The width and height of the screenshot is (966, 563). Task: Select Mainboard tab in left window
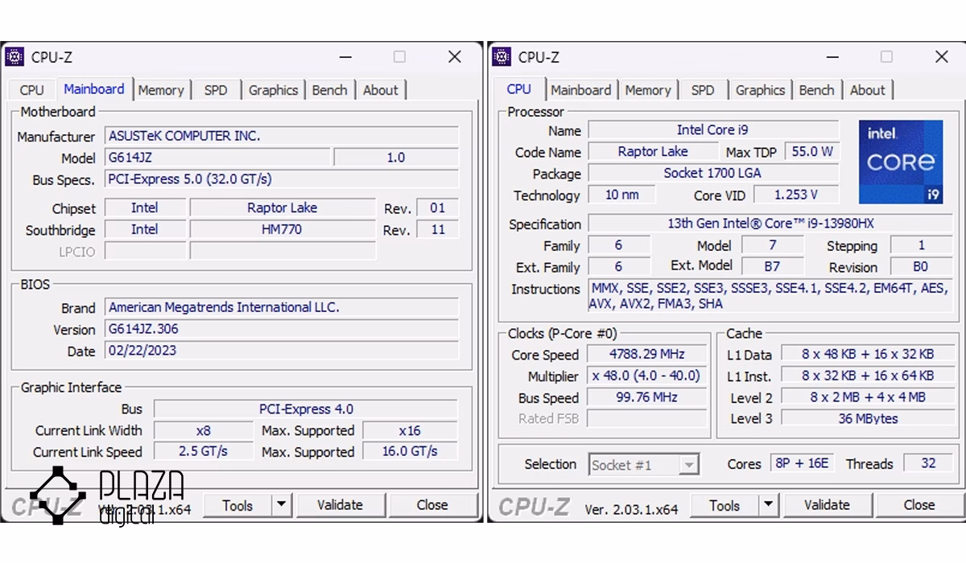(94, 89)
